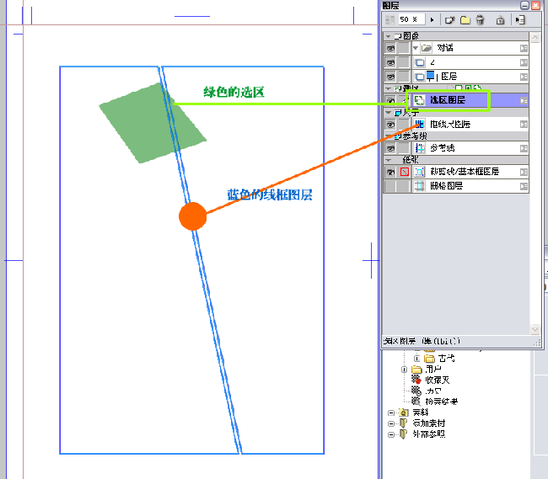Hide the frame ruler layer
The height and width of the screenshot is (479, 548).
(390, 125)
